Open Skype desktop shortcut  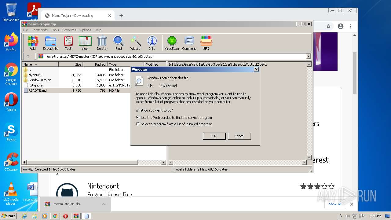(11, 132)
